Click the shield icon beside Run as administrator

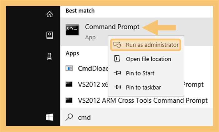[x=117, y=45]
